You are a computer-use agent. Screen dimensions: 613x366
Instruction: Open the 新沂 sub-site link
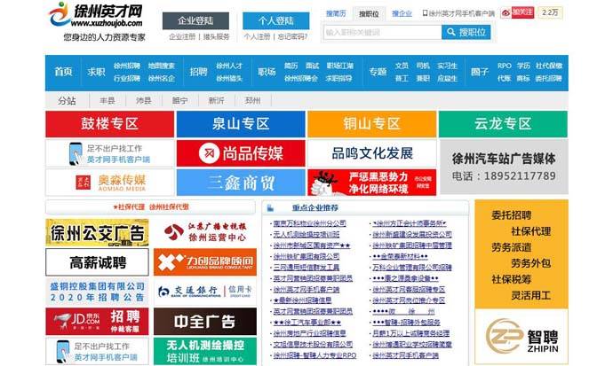[216, 100]
